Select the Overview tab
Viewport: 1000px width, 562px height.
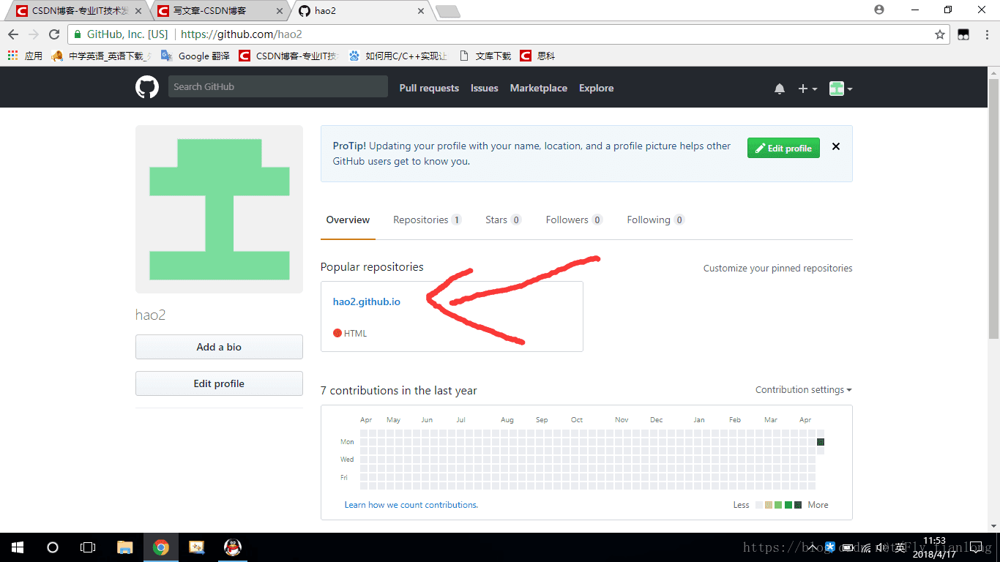[348, 220]
